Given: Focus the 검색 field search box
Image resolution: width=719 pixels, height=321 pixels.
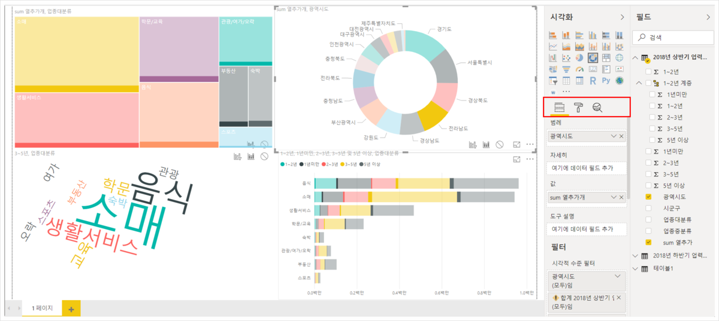Looking at the screenshot, I should [x=673, y=38].
